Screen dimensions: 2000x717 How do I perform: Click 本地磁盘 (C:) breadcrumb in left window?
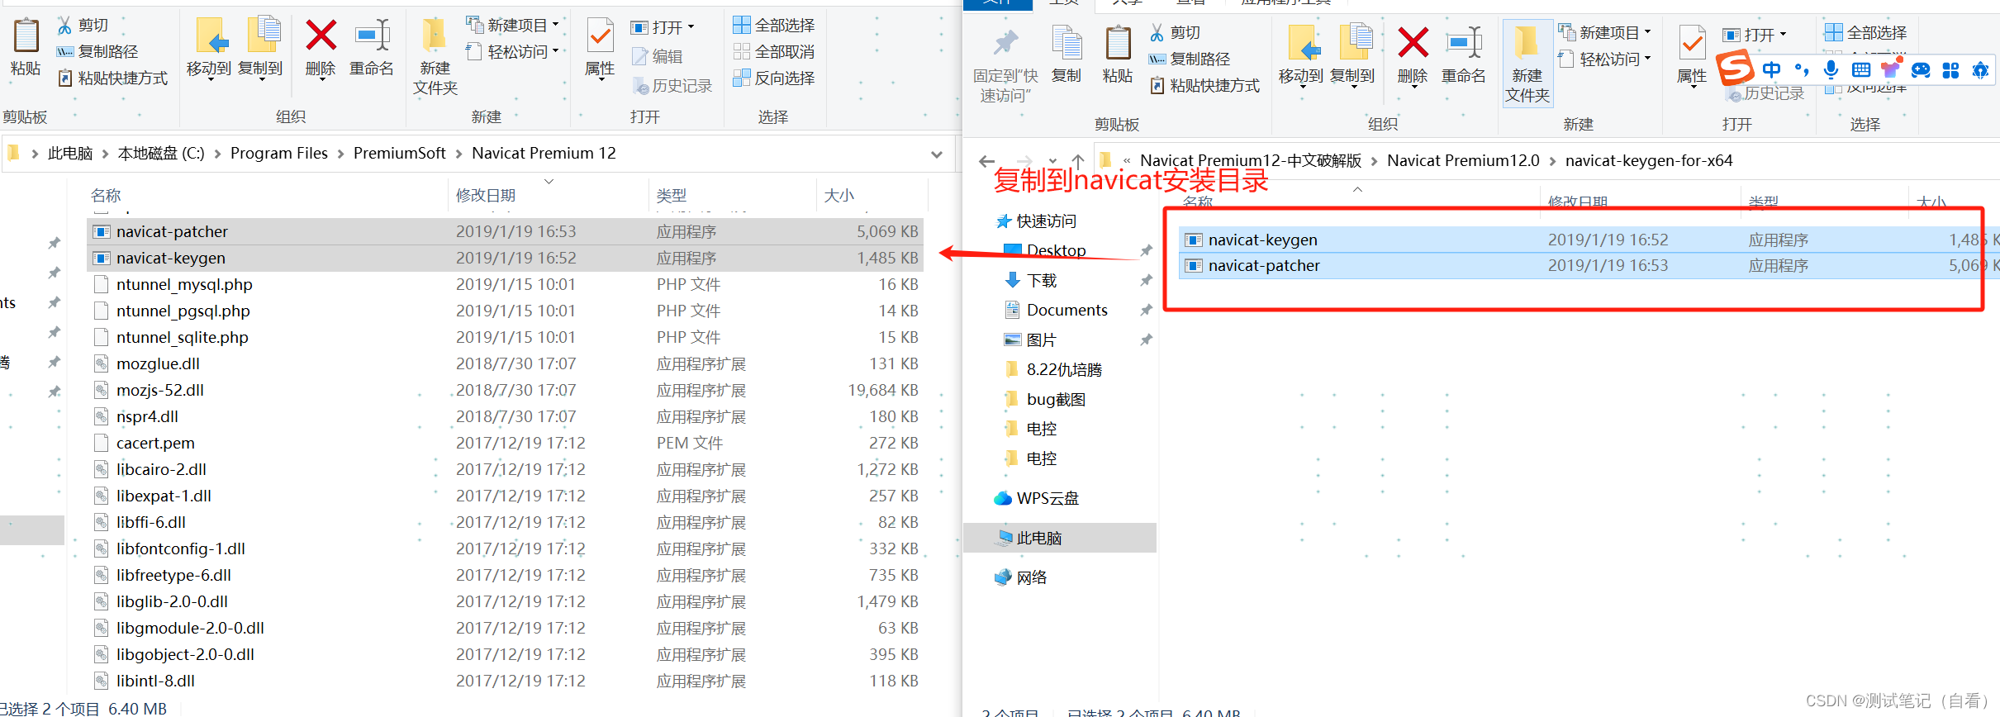pyautogui.click(x=161, y=154)
